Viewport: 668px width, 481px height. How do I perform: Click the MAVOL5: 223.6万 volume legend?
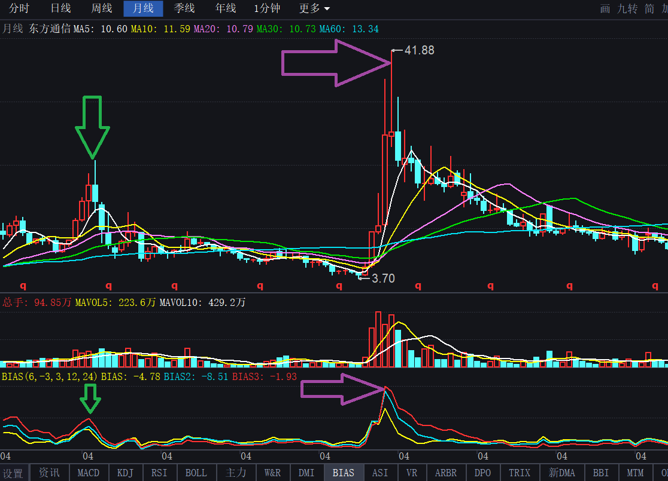tap(116, 302)
